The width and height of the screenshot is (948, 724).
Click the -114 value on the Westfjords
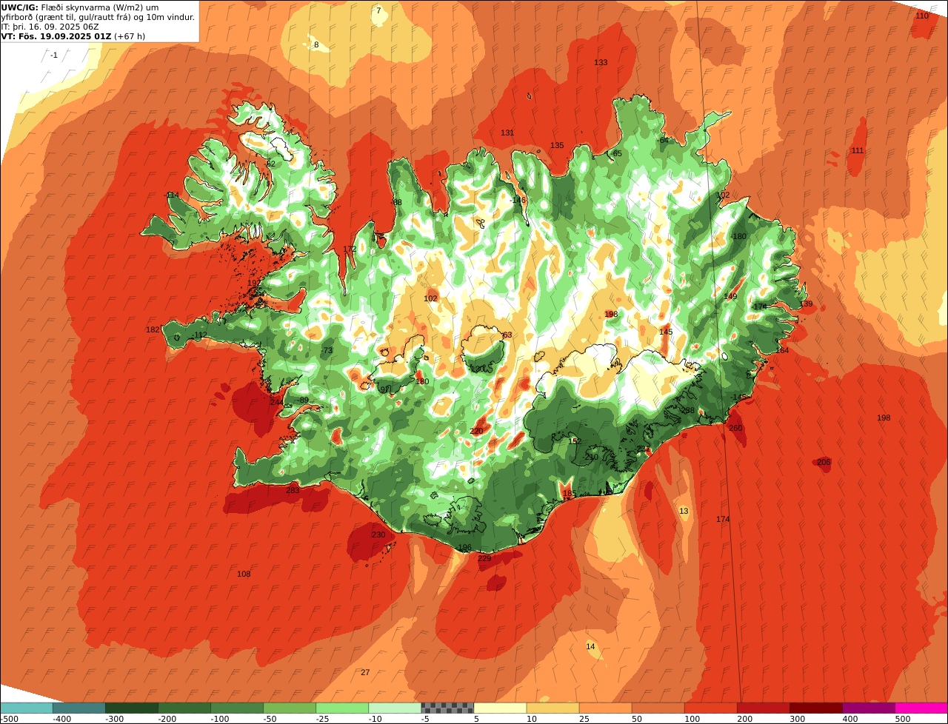(x=172, y=195)
